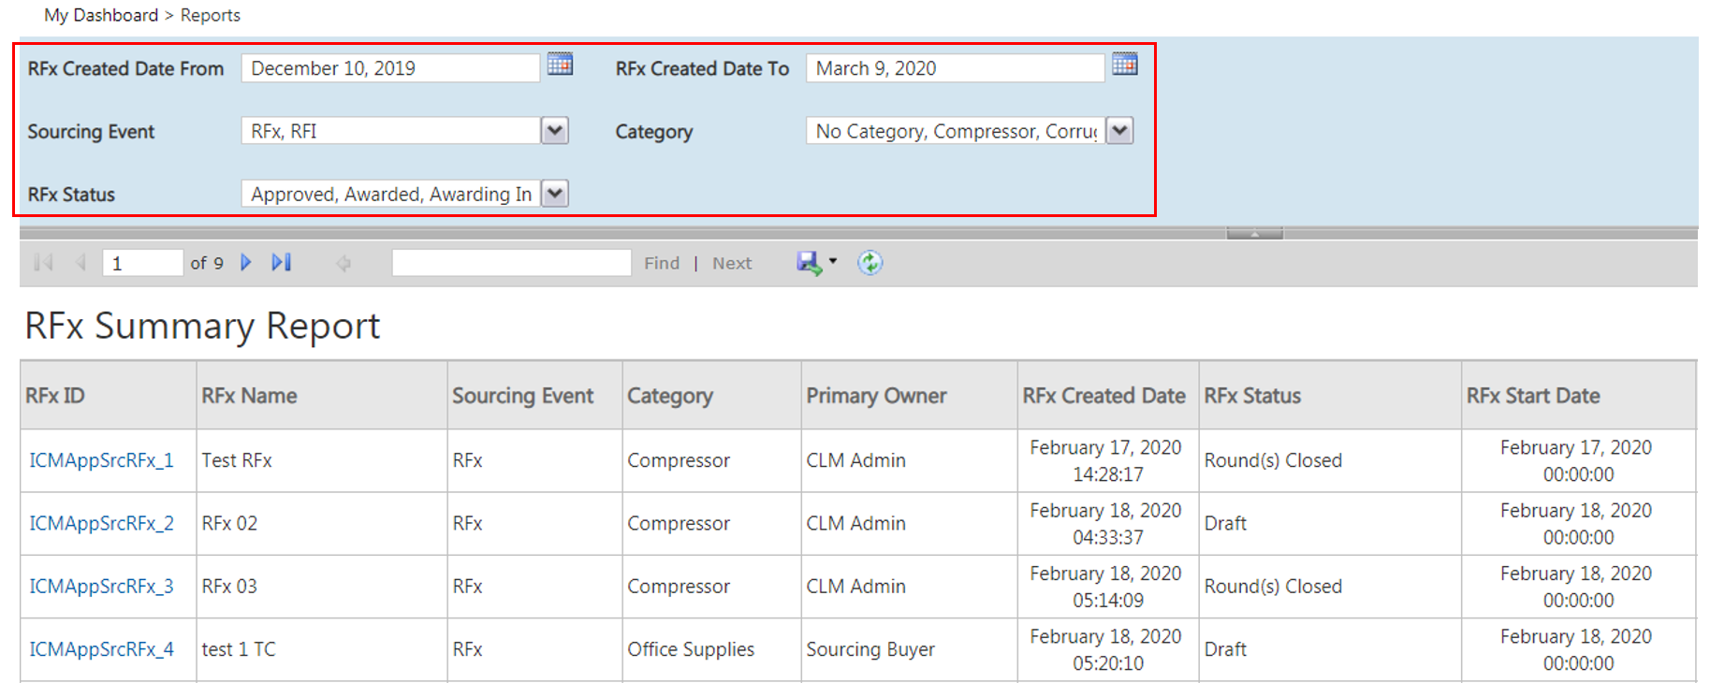Navigate to My Dashboard breadcrumb

coord(101,15)
